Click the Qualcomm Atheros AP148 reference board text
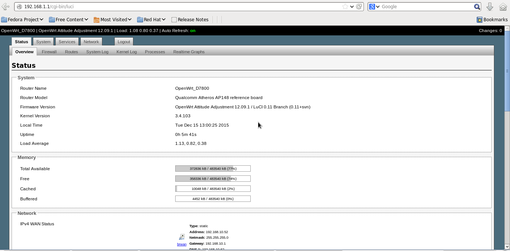This screenshot has height=251, width=510. click(x=219, y=98)
